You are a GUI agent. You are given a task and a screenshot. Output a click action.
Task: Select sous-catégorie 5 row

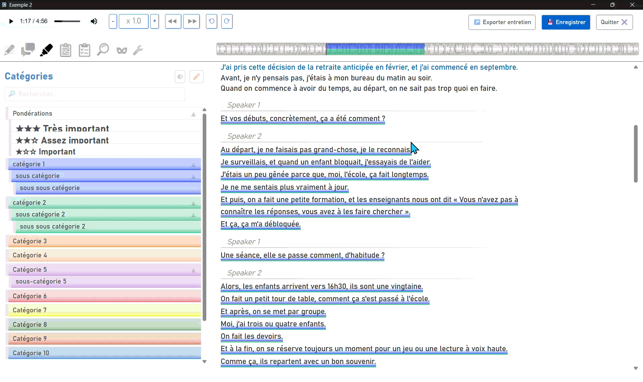coord(106,281)
